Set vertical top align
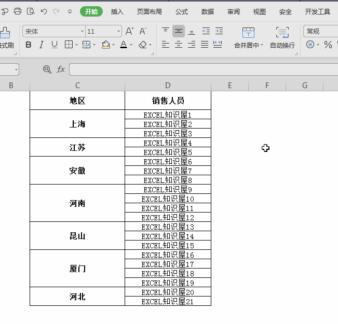 point(166,31)
